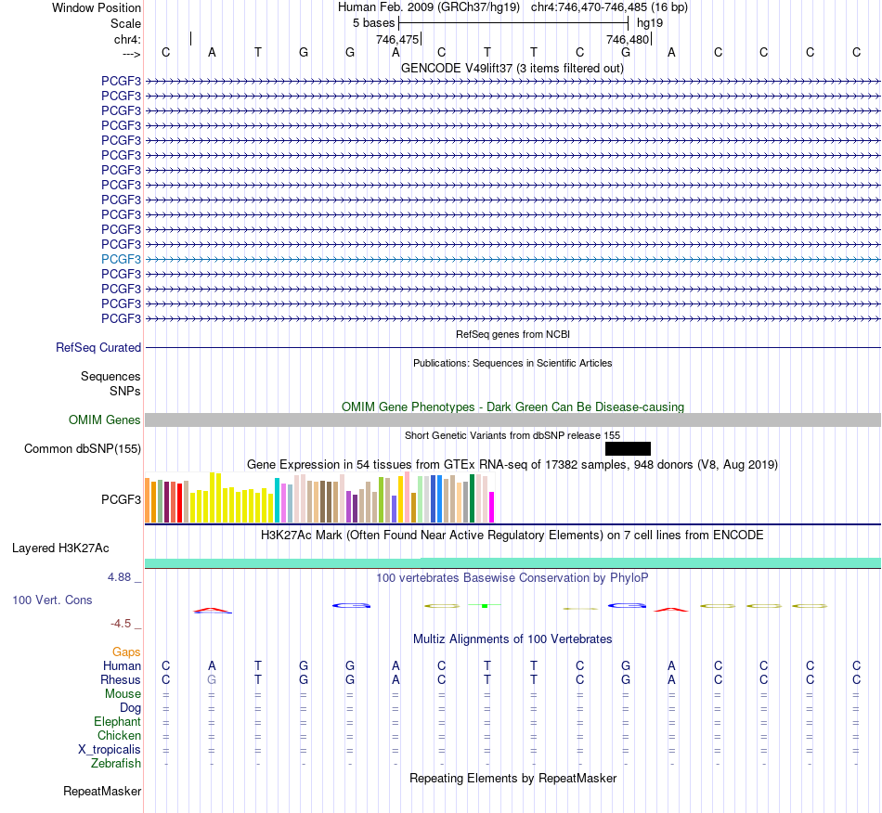882x813 pixels.
Task: Click the magenta last bar in GTEx chart
Action: [492, 507]
